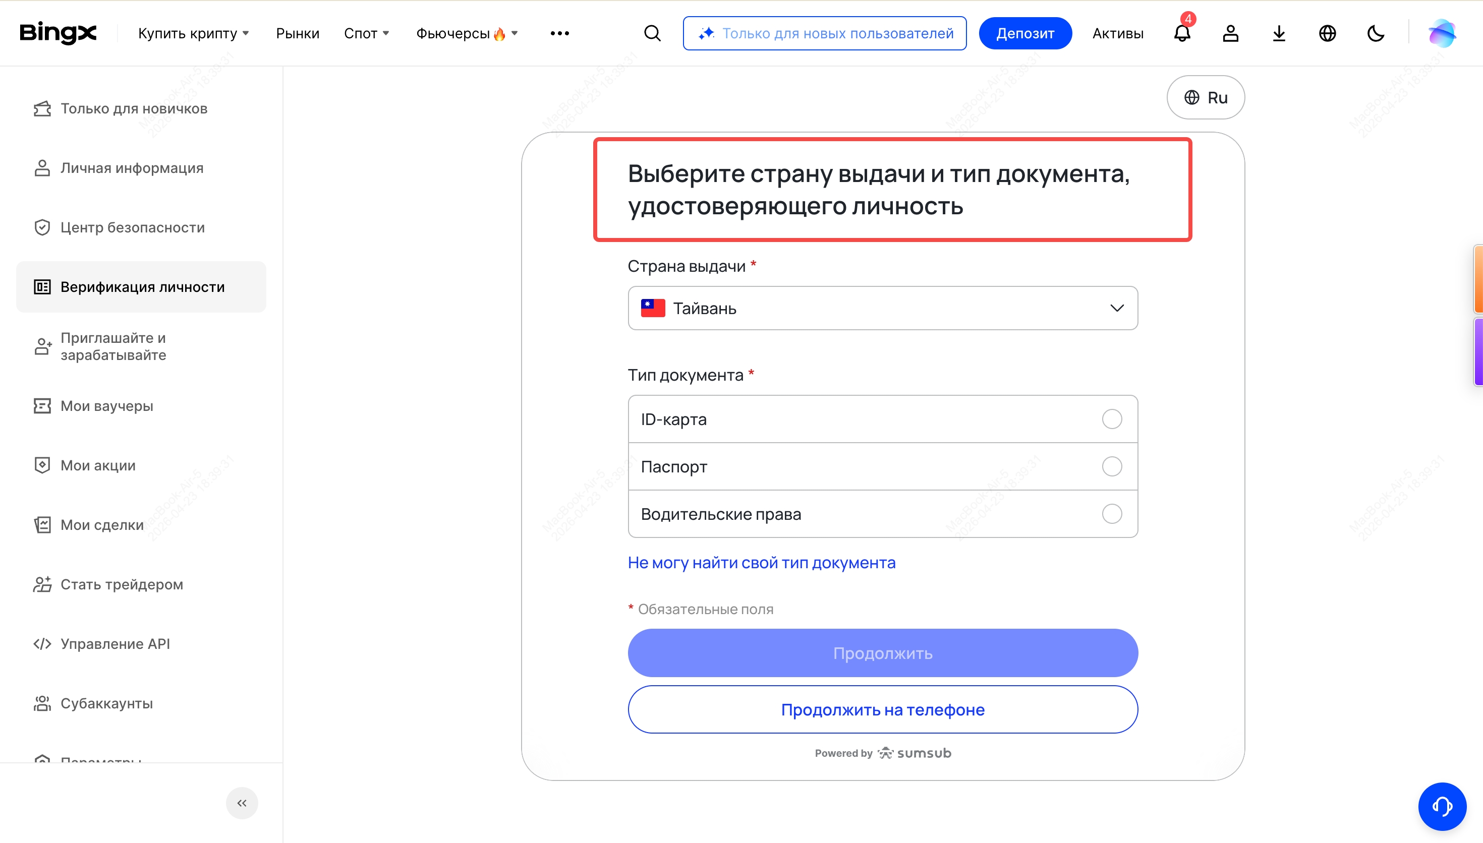The height and width of the screenshot is (843, 1483).
Task: Go to Рынки in top navigation
Action: 298,34
